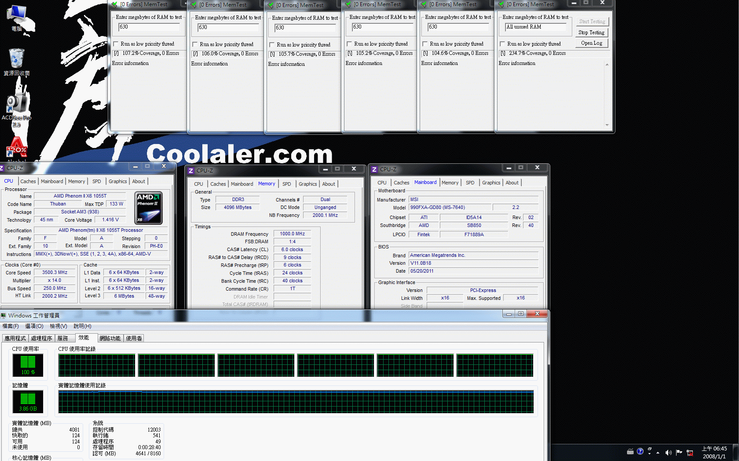This screenshot has height=461, width=739.
Task: Switch to the 應用程式 tab in Task Manager
Action: (15, 339)
